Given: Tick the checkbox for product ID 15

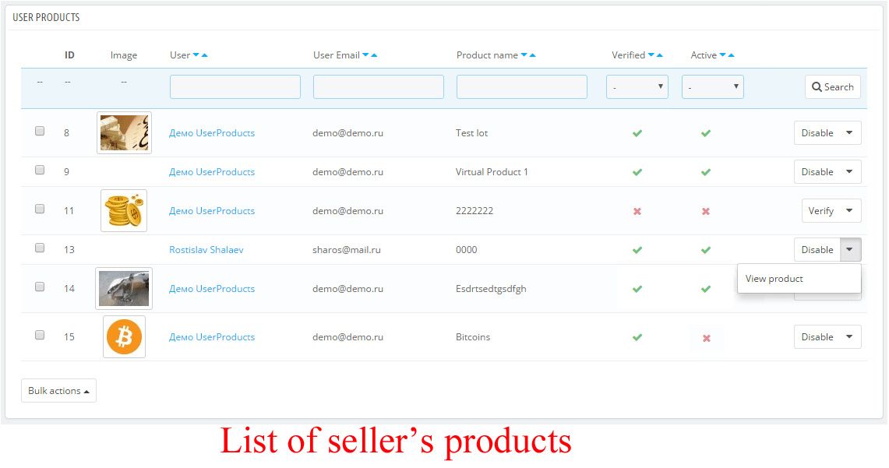Looking at the screenshot, I should coord(40,336).
